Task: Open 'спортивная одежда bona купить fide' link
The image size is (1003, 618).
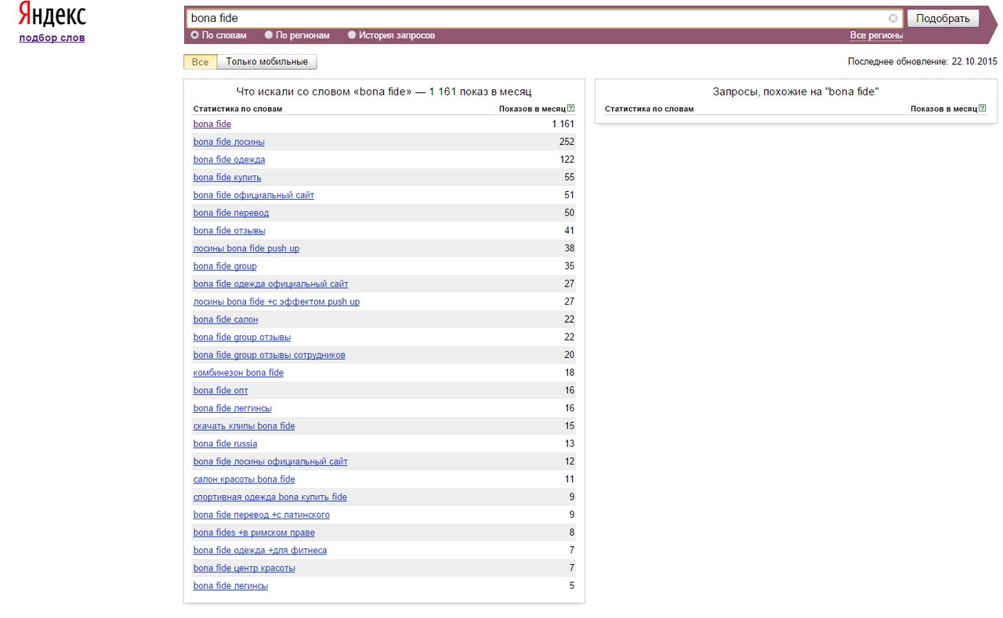Action: (270, 497)
